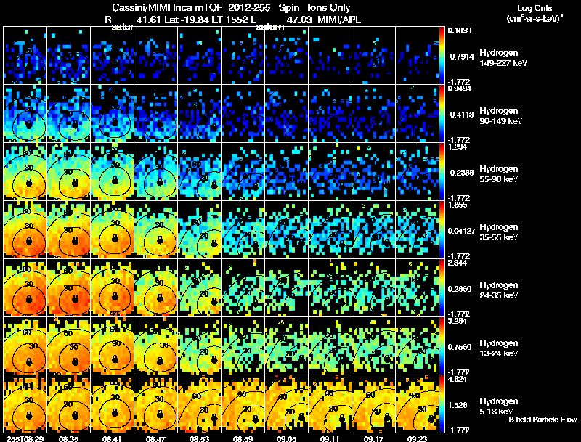Click the '-0.7914' colorbar midpoint value
Viewport: 581px width, 442px height.
[460, 57]
